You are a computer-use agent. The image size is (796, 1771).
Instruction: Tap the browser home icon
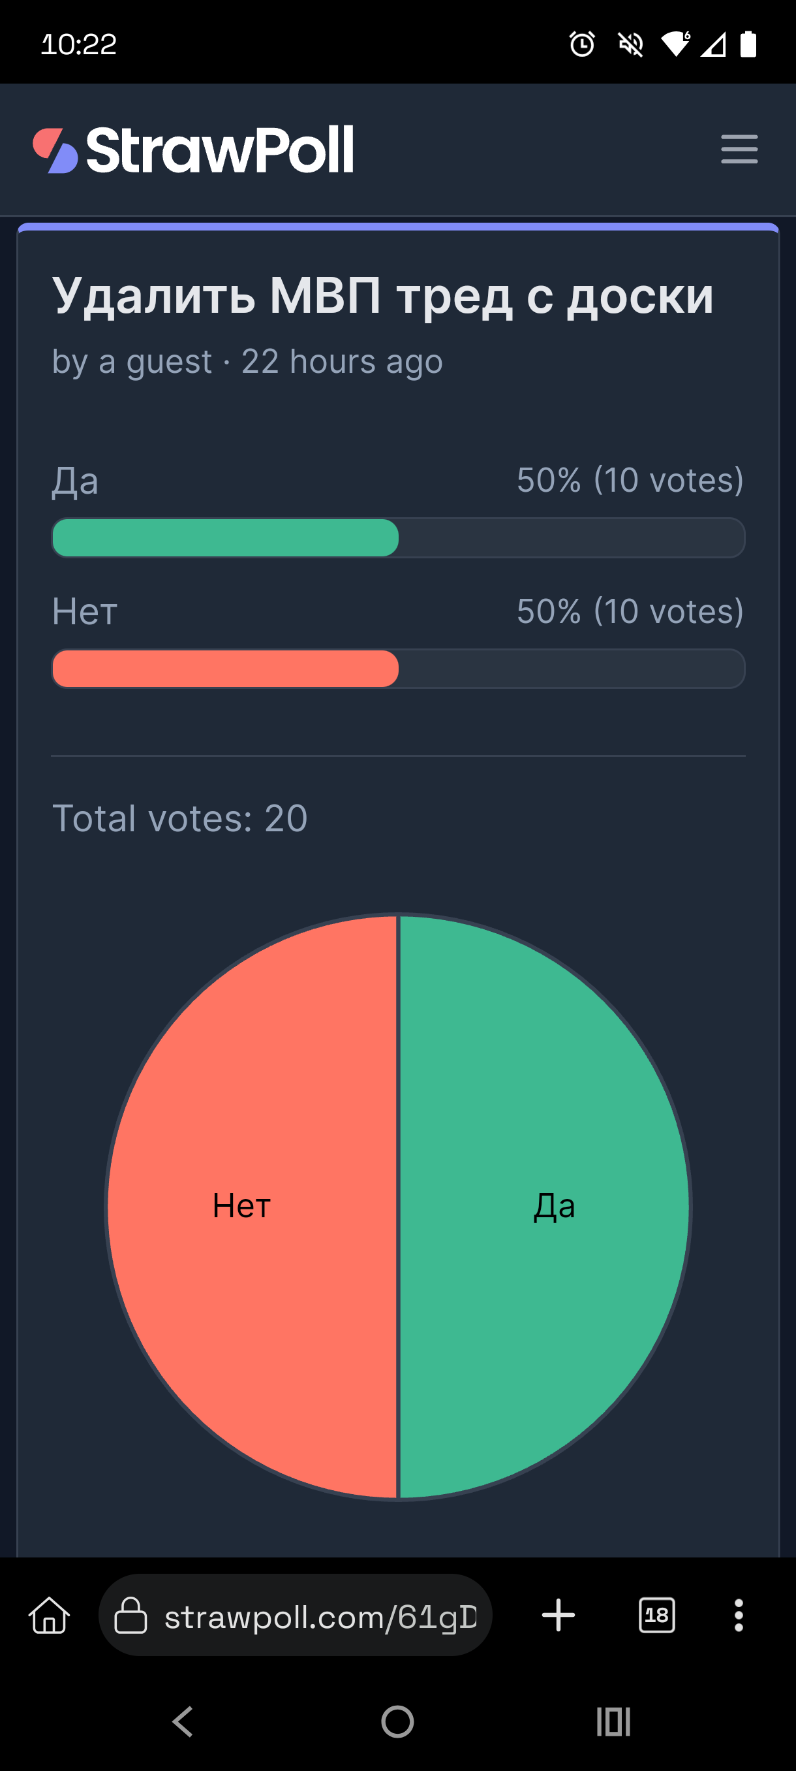point(50,1615)
